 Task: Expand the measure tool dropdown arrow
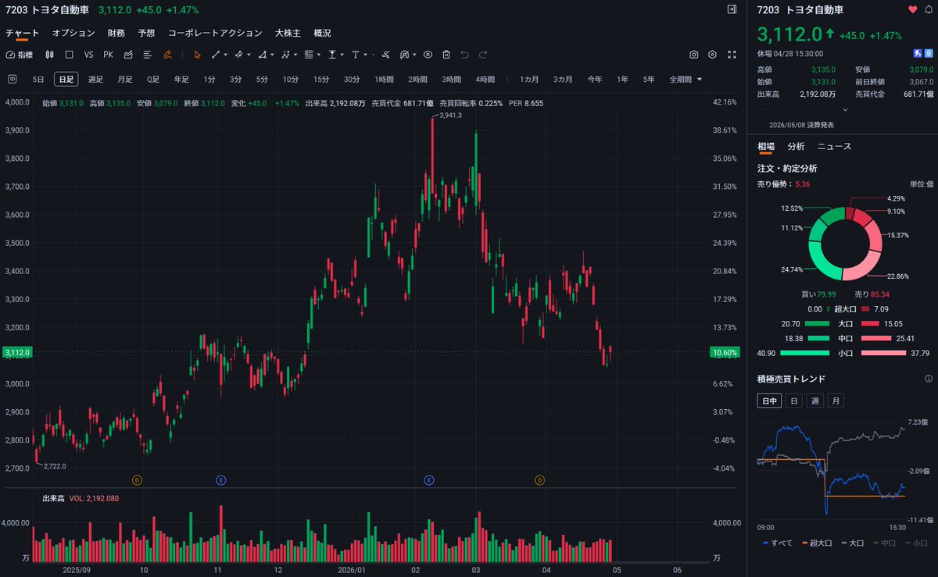click(x=342, y=55)
